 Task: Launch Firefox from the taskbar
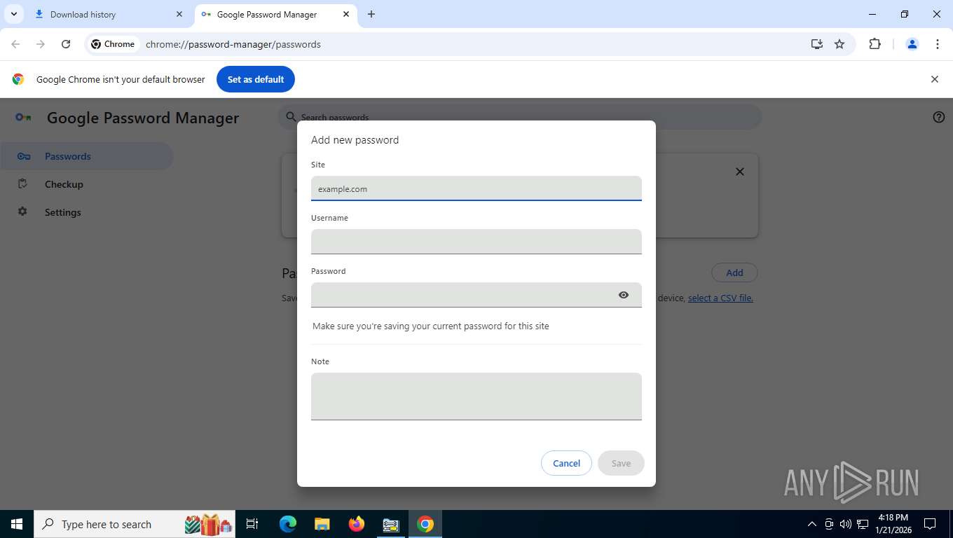pos(357,524)
